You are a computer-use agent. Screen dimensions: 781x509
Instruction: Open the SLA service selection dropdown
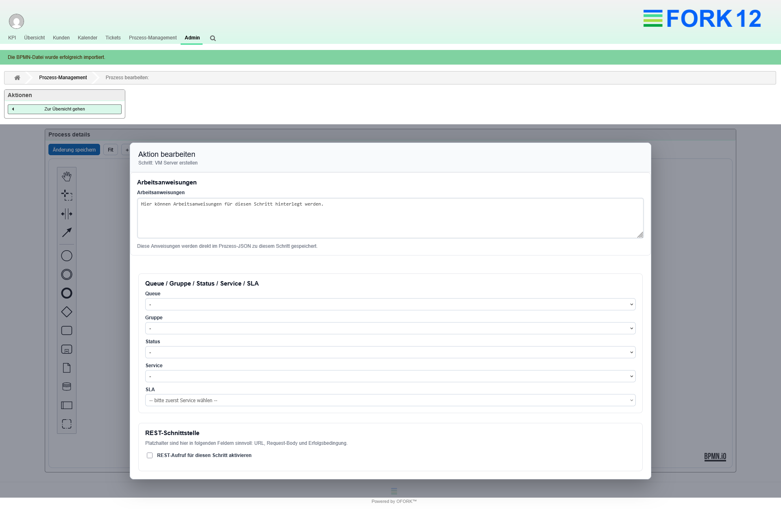[x=390, y=400]
